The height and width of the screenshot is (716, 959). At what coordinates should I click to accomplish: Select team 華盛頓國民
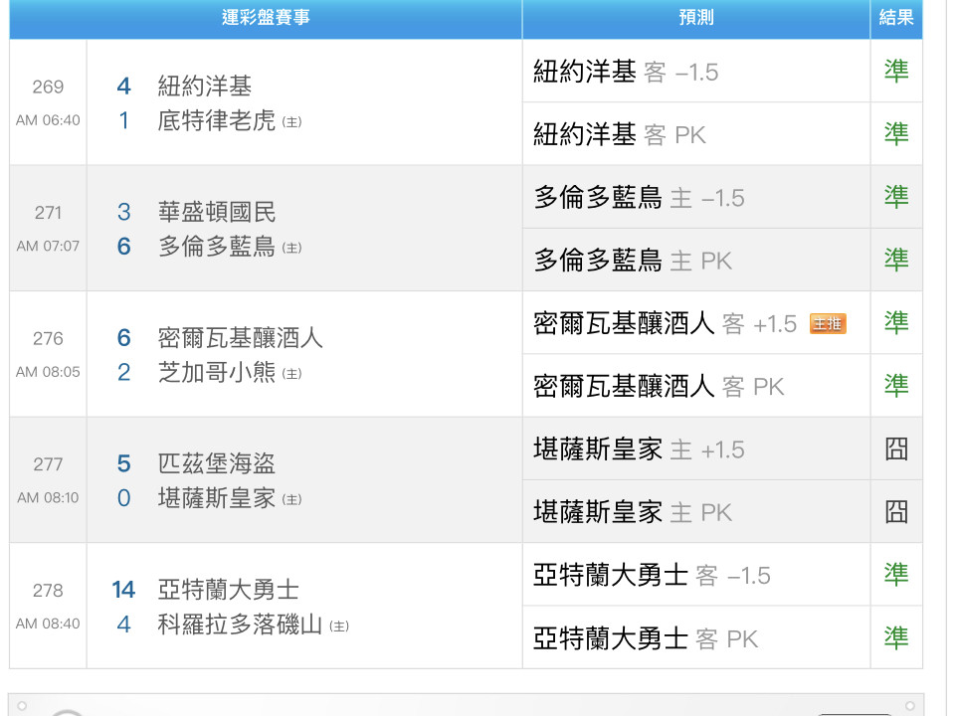coord(217,212)
